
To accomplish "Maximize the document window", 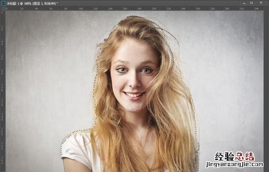I will pyautogui.click(x=251, y=3).
